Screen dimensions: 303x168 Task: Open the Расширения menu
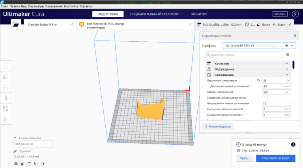tap(54, 6)
